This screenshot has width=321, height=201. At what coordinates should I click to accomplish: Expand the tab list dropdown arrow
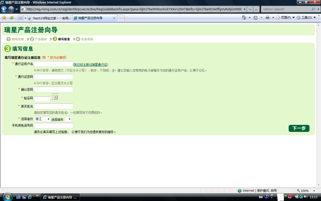pyautogui.click(x=25, y=18)
